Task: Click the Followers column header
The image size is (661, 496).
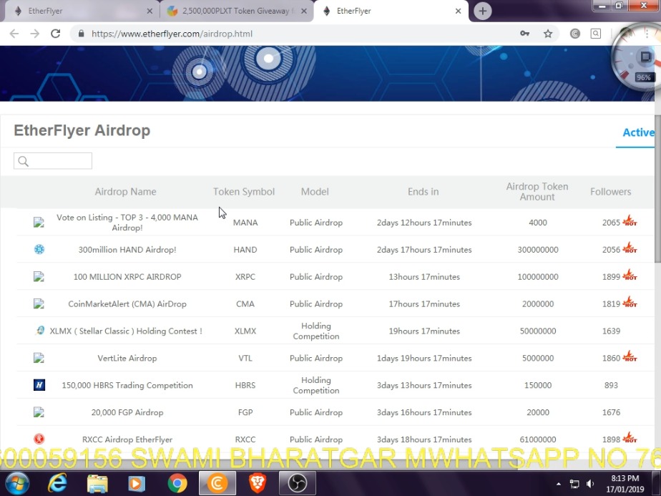Action: tap(610, 192)
